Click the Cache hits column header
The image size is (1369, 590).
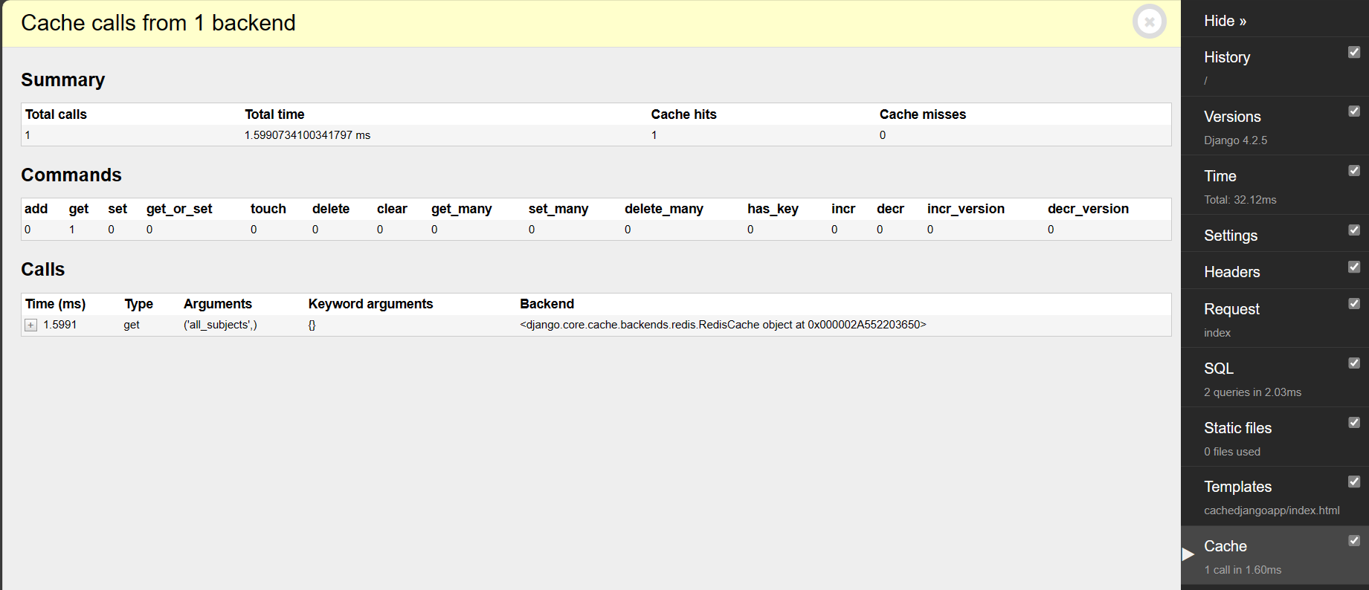(683, 114)
